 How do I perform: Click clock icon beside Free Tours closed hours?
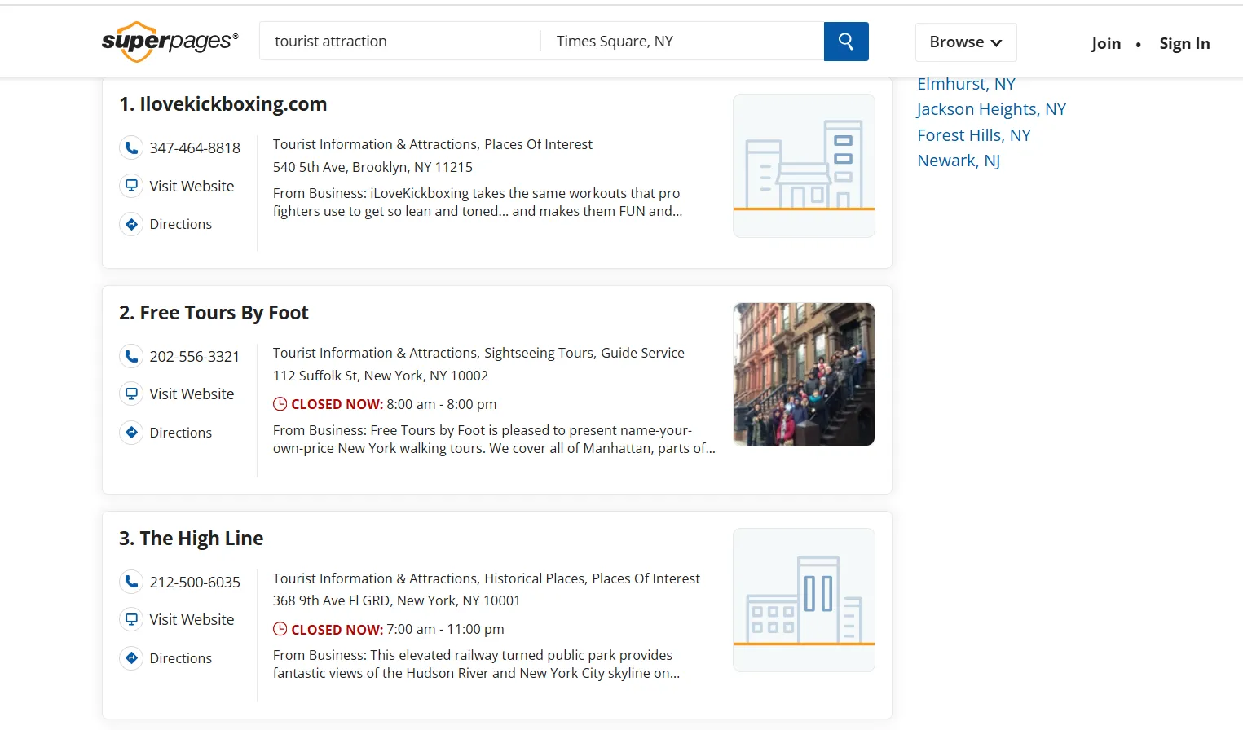280,403
